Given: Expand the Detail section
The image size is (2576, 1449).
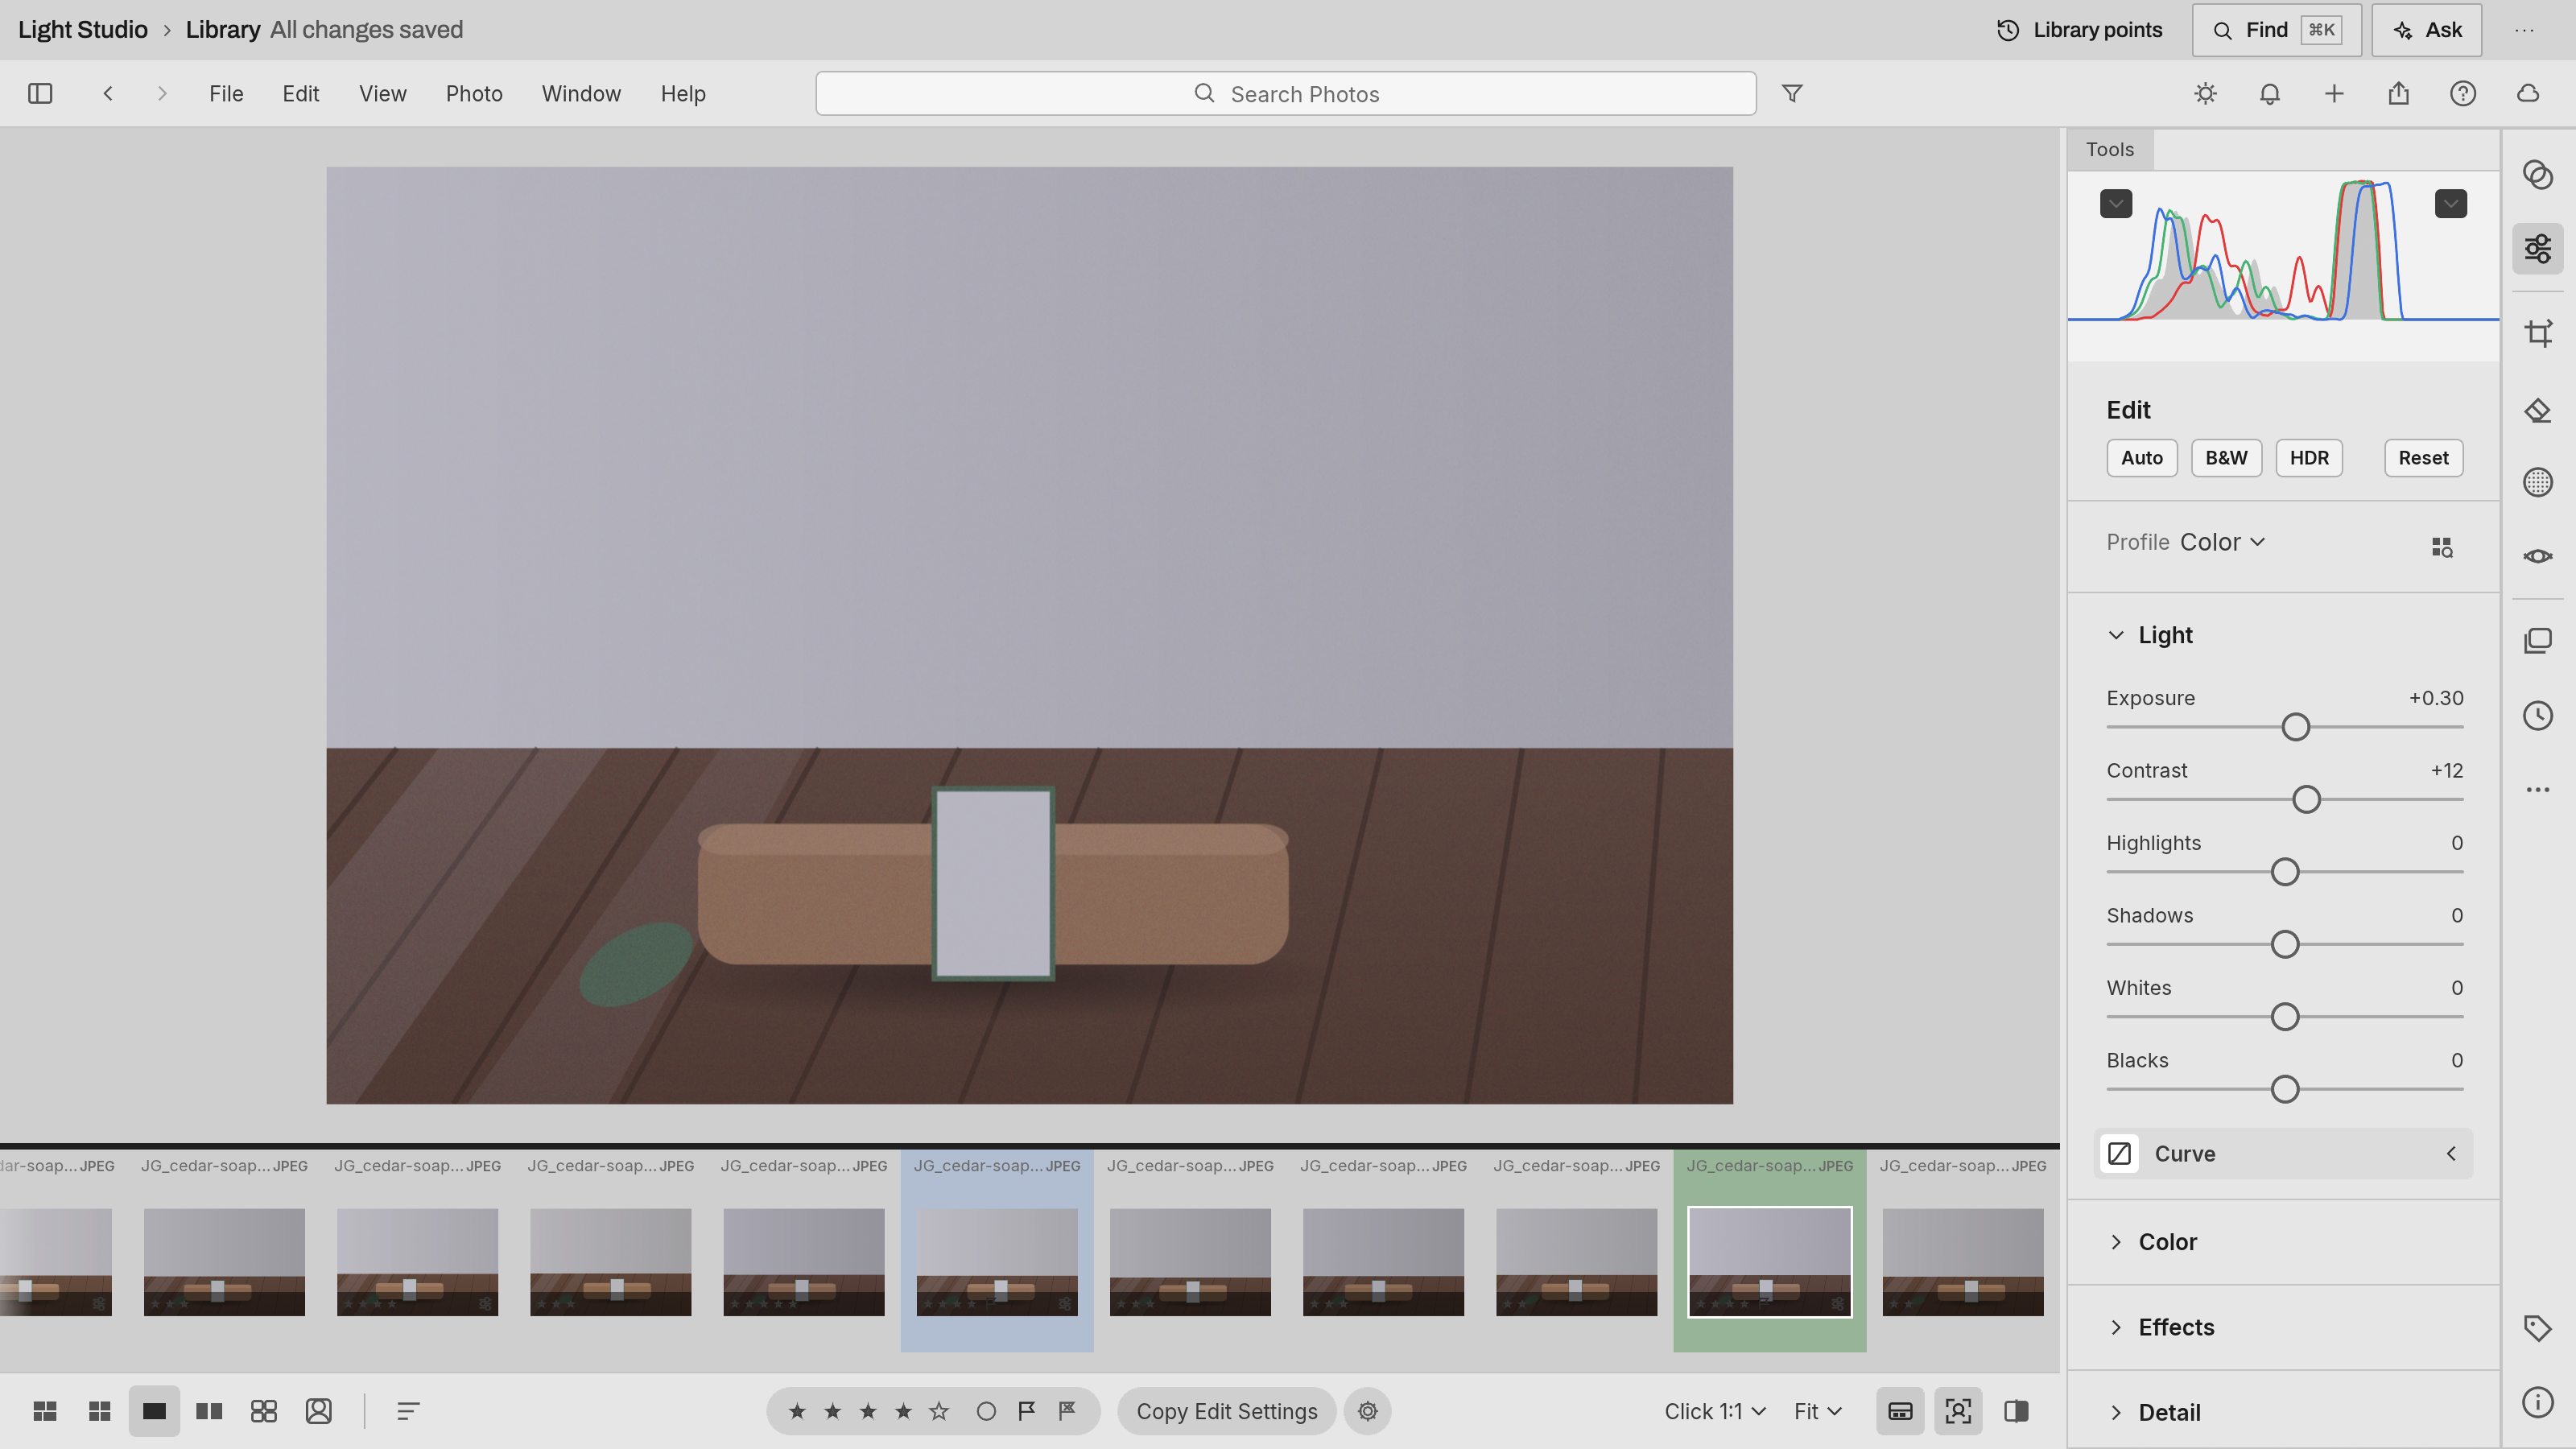Looking at the screenshot, I should point(2116,1412).
